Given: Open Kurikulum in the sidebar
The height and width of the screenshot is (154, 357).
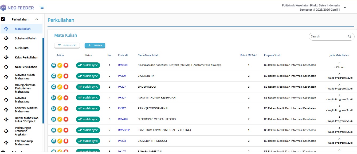Looking at the screenshot, I should point(22,48).
